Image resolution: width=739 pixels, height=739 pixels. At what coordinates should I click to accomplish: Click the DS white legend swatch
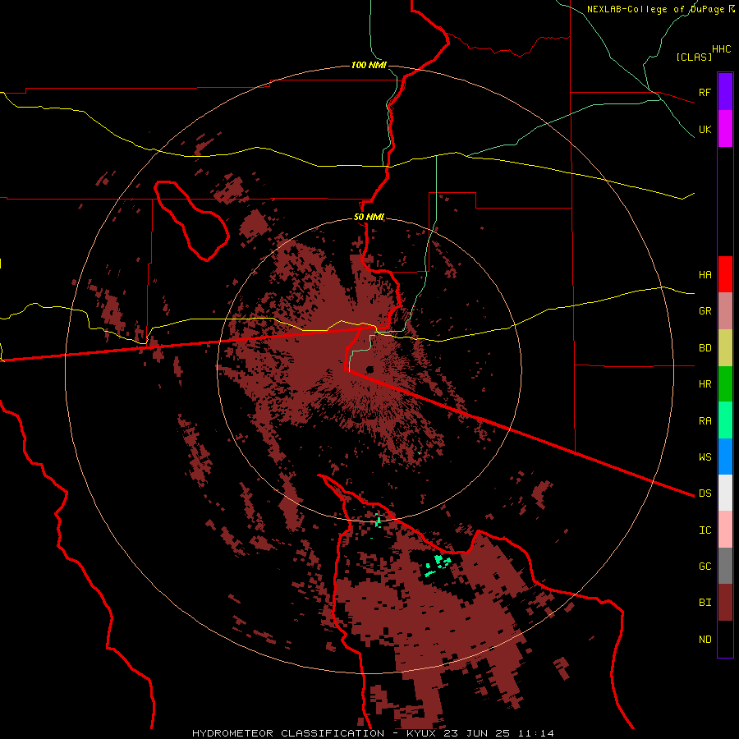(x=725, y=493)
